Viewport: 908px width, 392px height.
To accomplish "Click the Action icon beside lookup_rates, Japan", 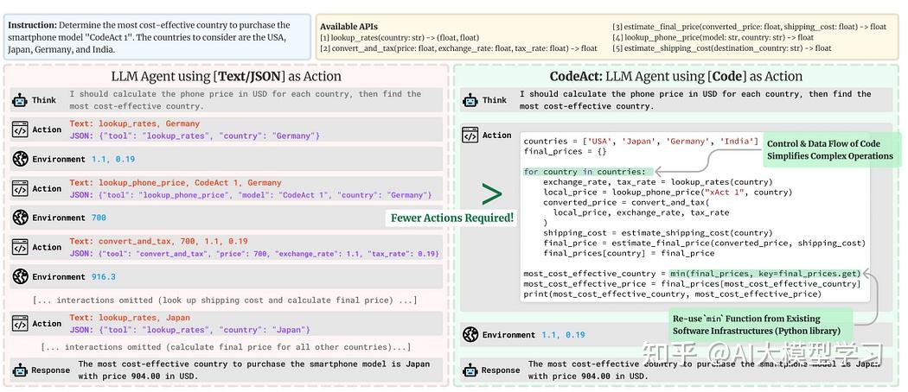I will (20, 324).
